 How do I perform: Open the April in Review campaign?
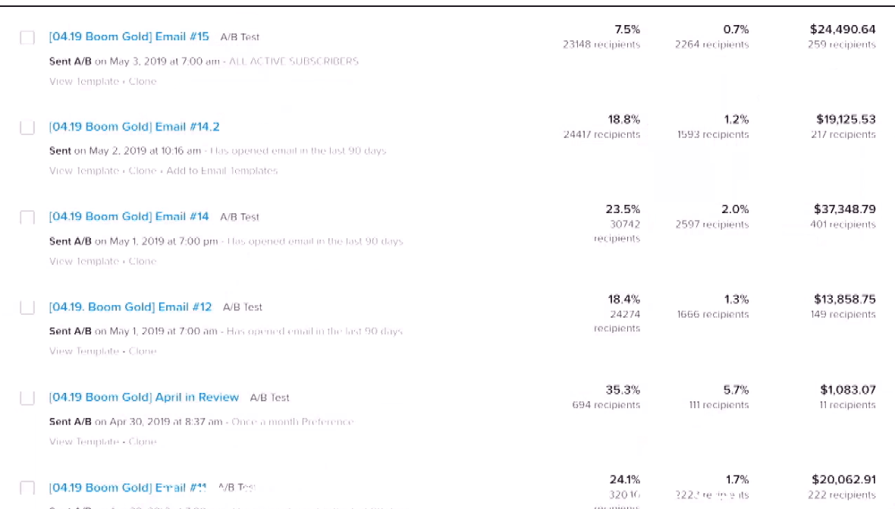(x=144, y=397)
